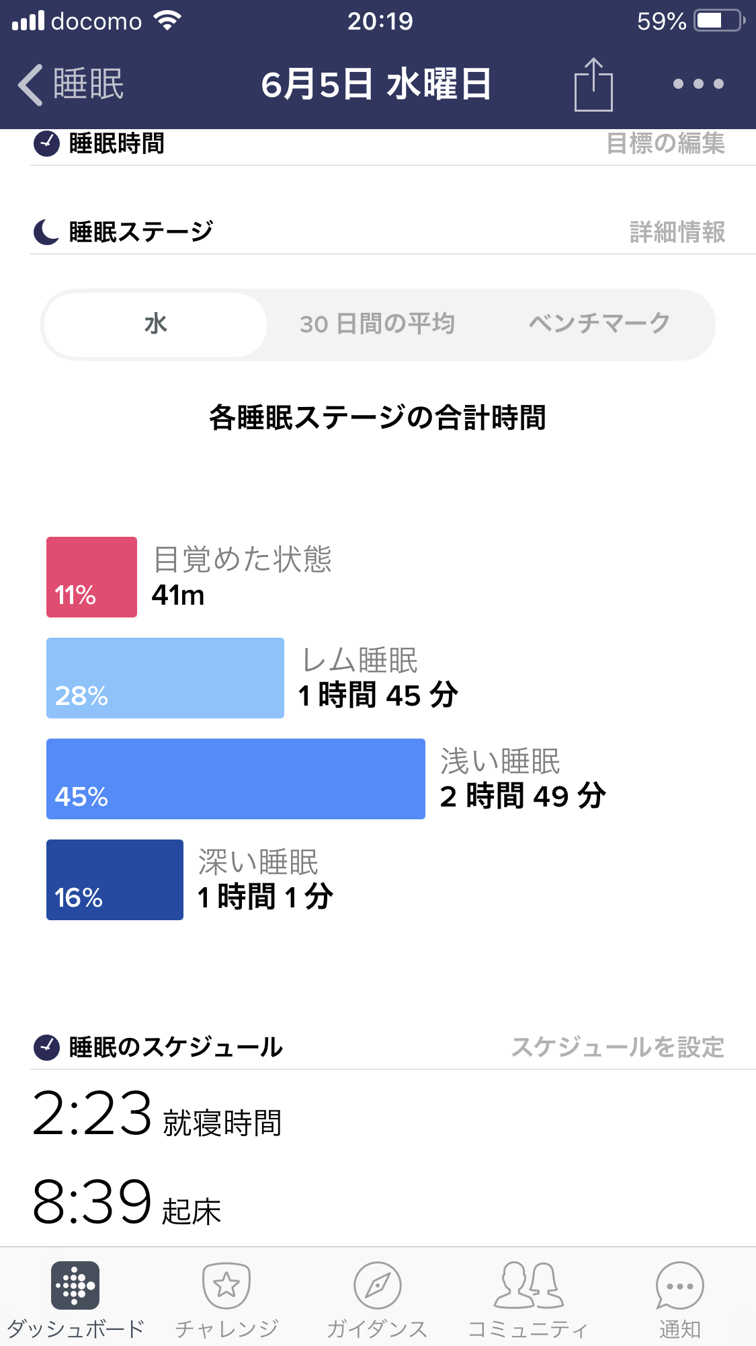Open the 通知 notifications bubble icon
The width and height of the screenshot is (756, 1346).
pyautogui.click(x=679, y=1285)
